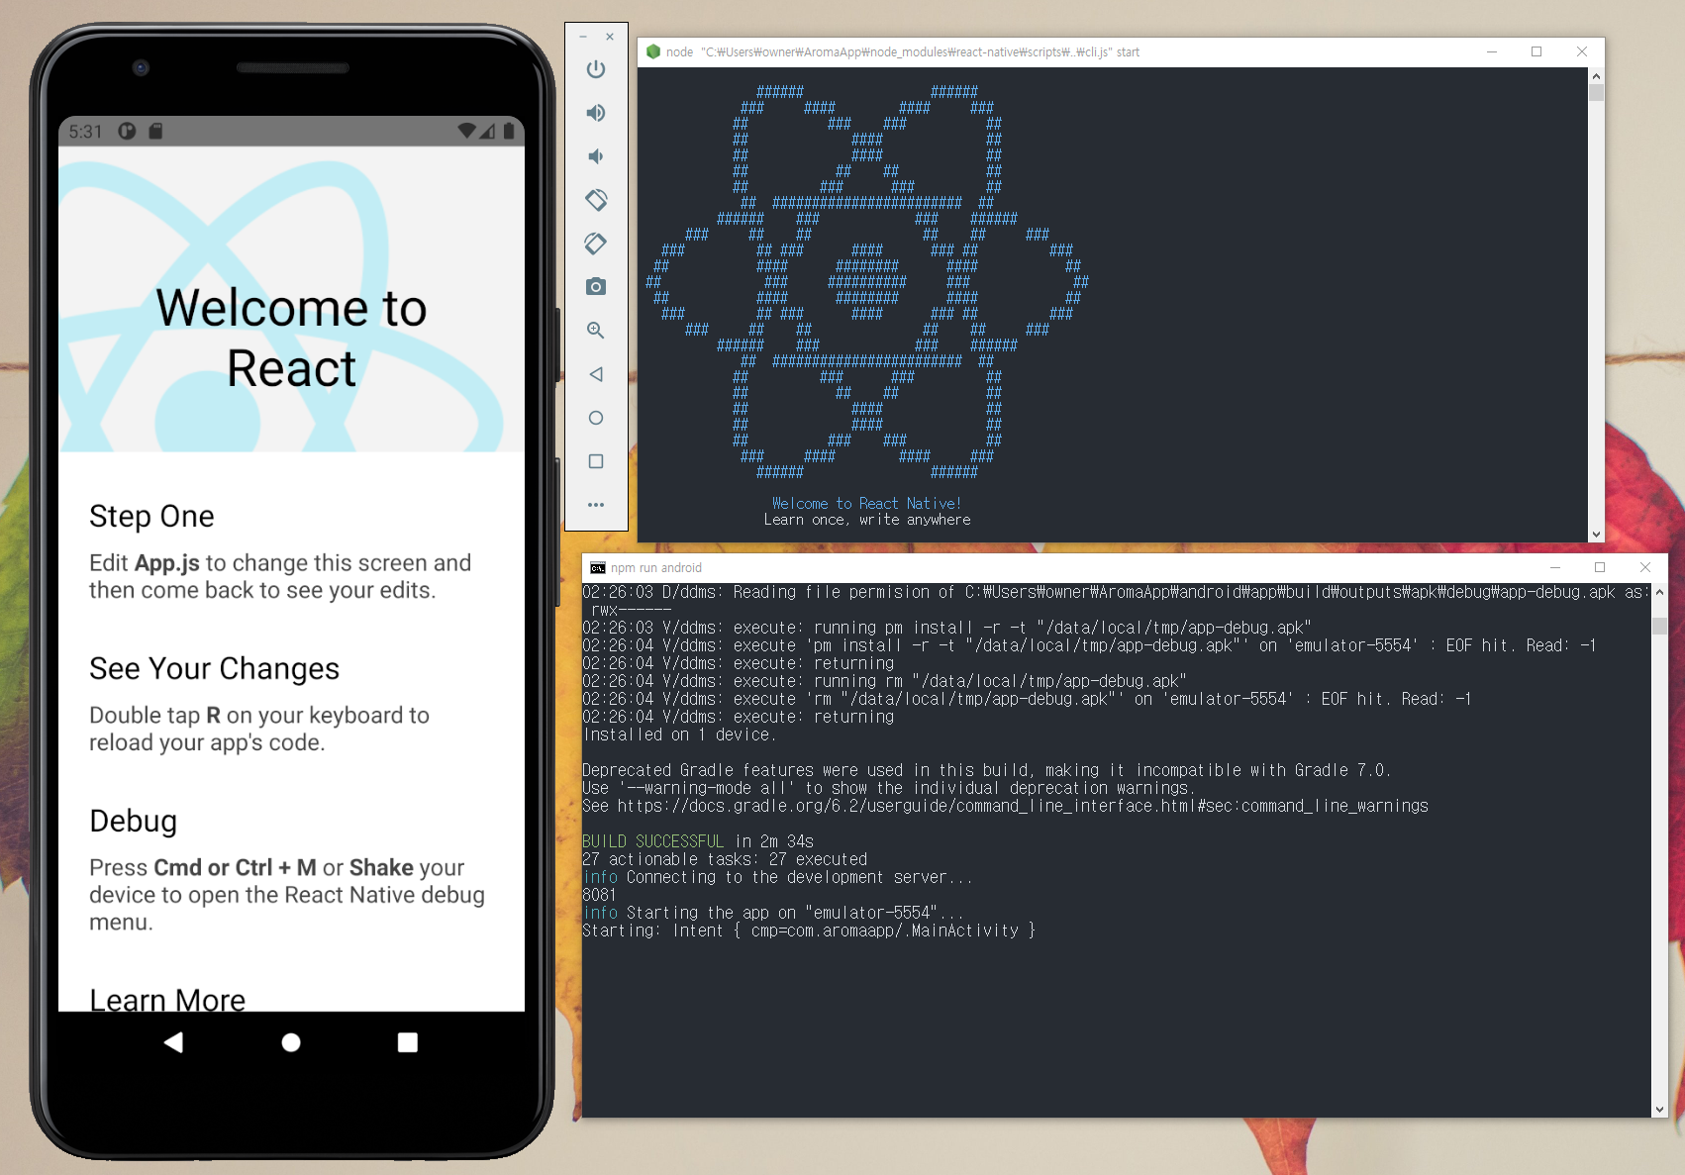Screen dimensions: 1685x1175
Task: Click scroll up arrow in npm run android scrollbar
Action: click(1660, 591)
